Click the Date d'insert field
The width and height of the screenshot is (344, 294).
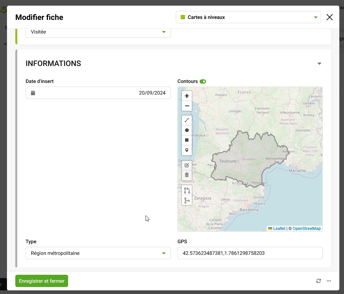tap(98, 93)
